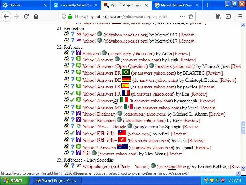Open a new browser tab
The image size is (246, 185).
tap(207, 5)
